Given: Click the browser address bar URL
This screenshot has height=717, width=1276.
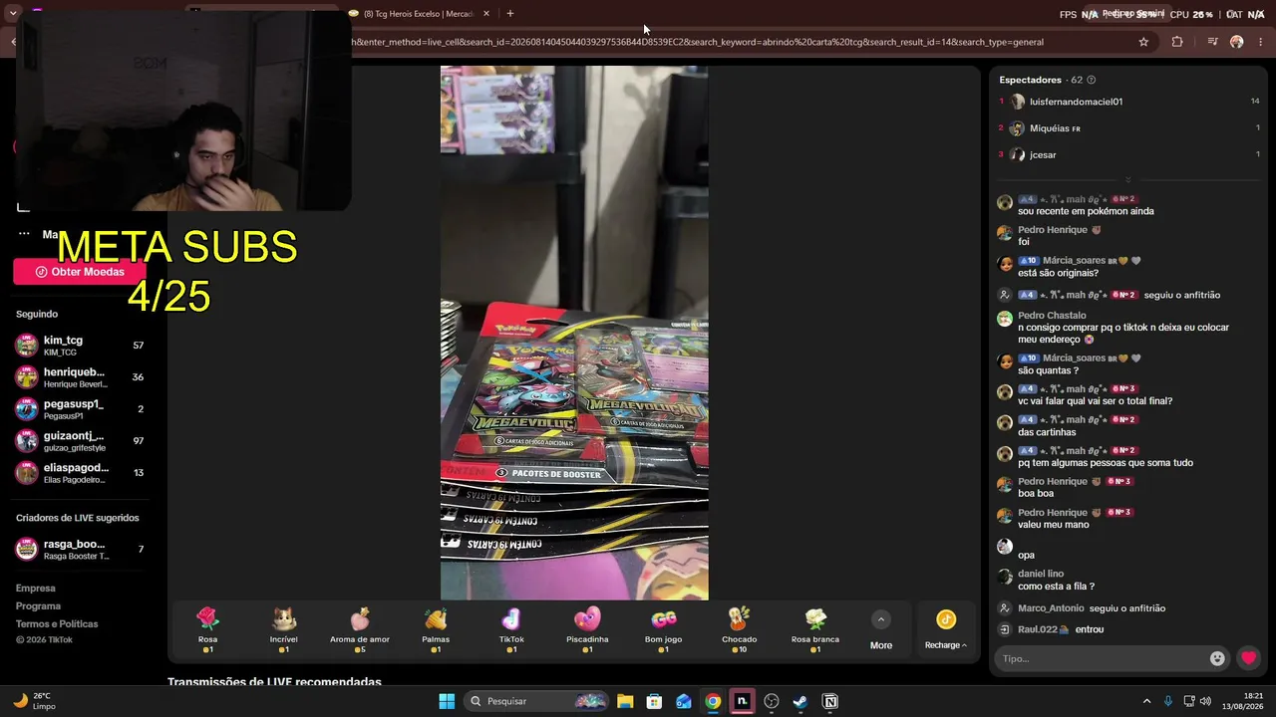Looking at the screenshot, I should point(698,42).
